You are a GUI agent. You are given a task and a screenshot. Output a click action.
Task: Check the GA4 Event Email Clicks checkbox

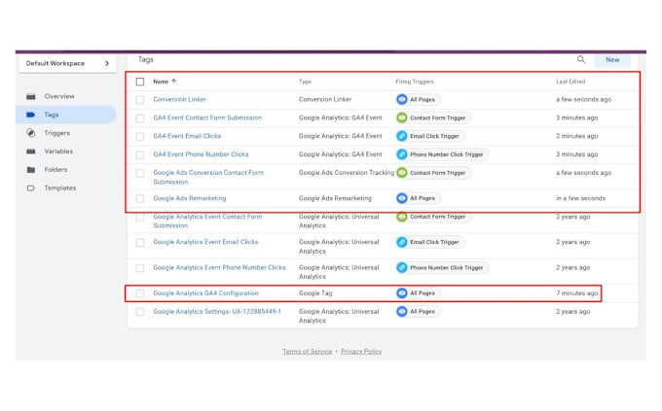[x=140, y=137]
